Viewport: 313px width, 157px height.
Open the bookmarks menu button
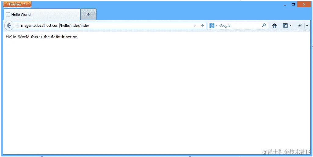287,26
